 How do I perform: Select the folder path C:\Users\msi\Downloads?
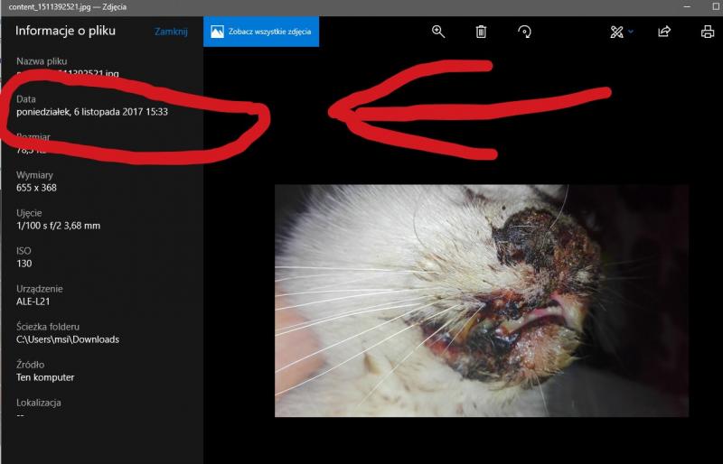(x=68, y=339)
